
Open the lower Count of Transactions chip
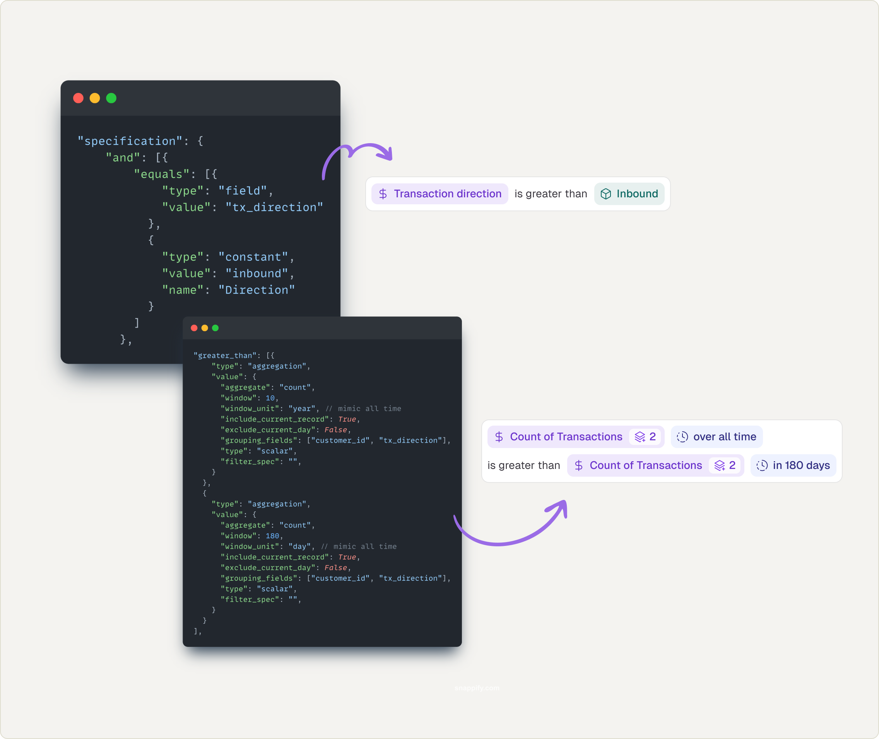click(x=655, y=465)
